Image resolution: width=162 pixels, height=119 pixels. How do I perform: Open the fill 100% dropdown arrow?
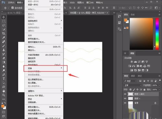point(159,90)
